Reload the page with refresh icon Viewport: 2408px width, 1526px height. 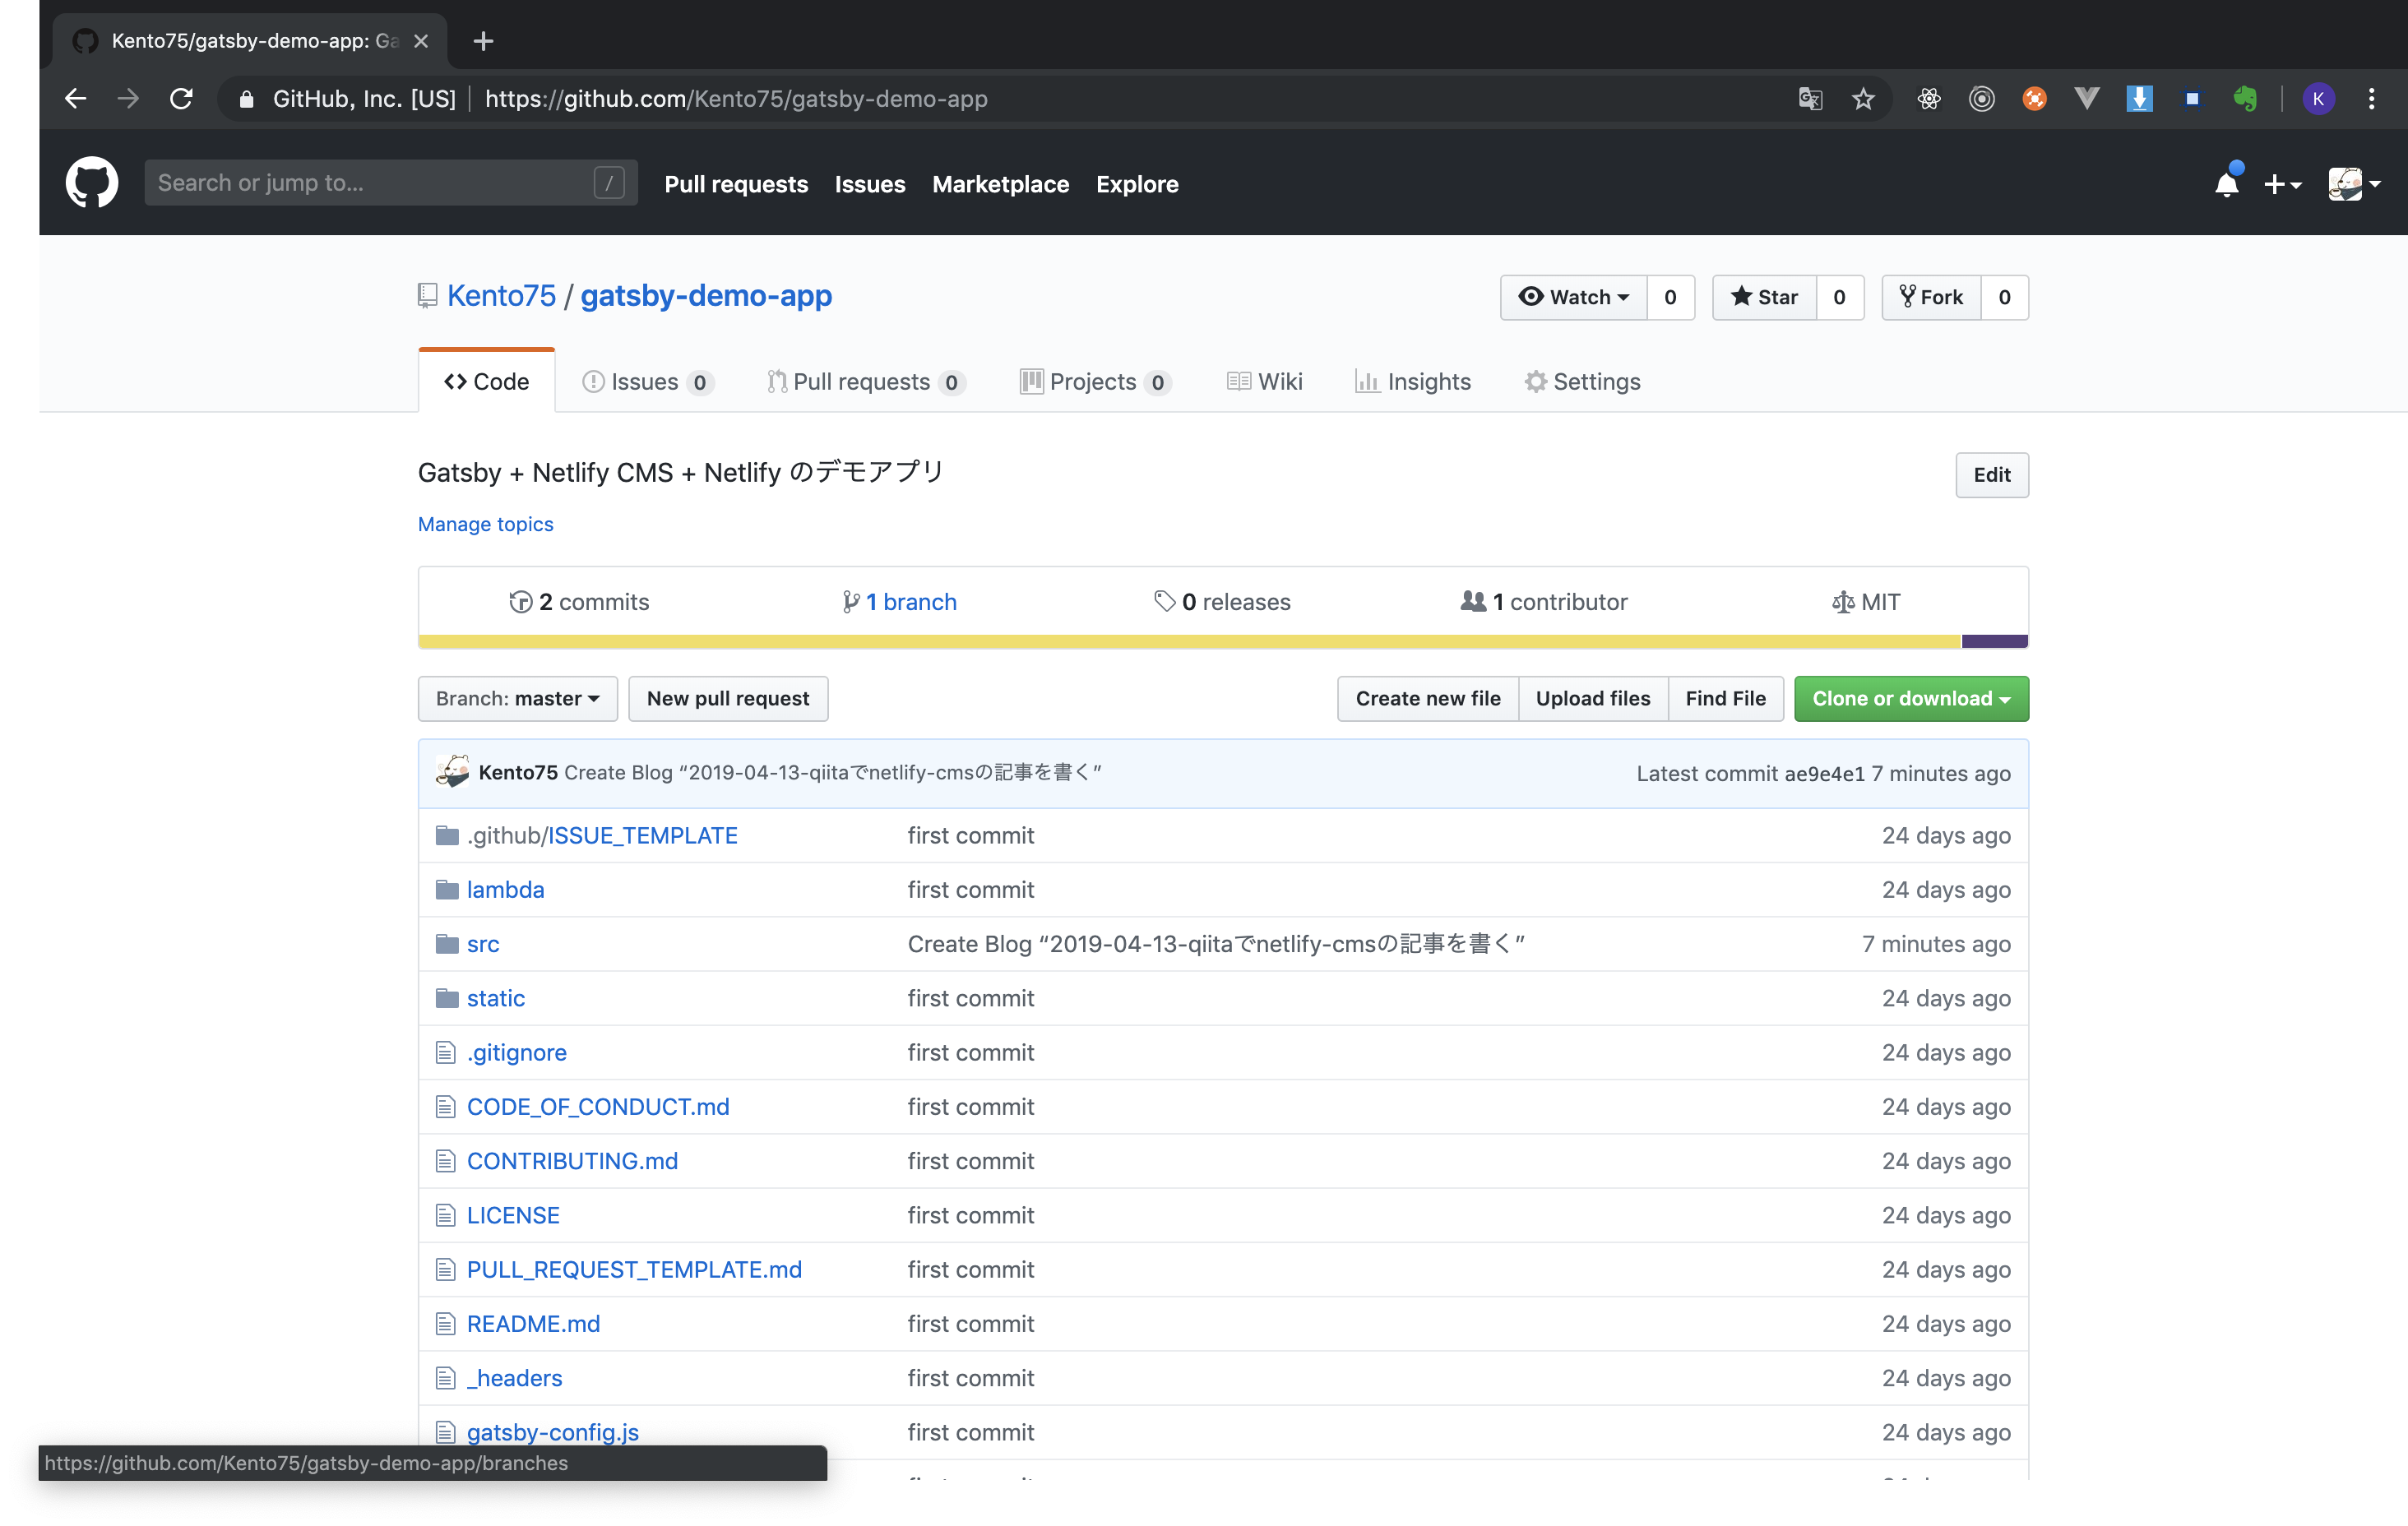181,99
